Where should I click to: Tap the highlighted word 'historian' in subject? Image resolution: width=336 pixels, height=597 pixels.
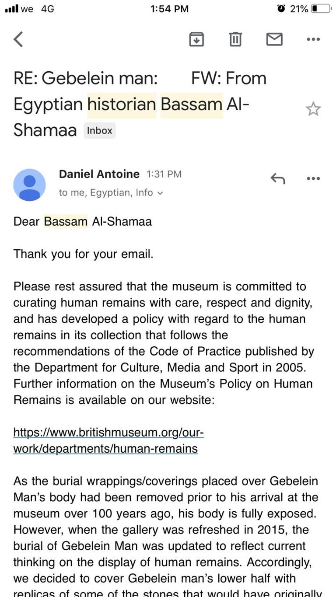tap(122, 105)
